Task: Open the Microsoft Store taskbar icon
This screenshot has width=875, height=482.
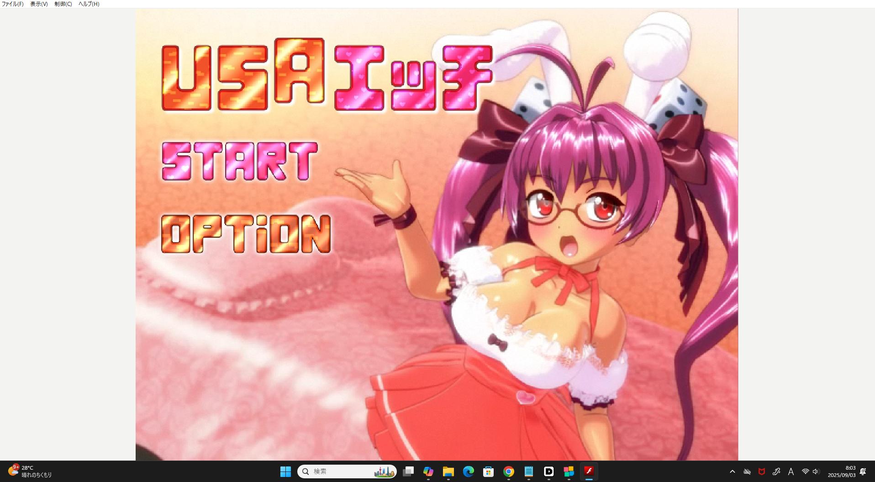Action: coord(488,471)
